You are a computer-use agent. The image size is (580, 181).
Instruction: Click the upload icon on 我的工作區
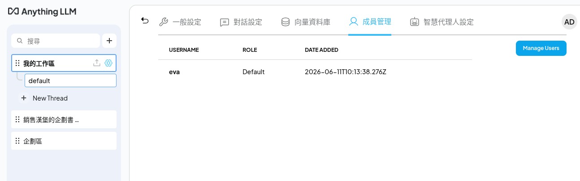pos(96,63)
